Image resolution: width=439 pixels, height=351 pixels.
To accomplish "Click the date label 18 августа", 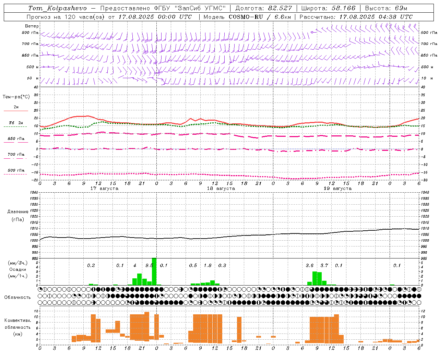I will pos(221,189).
